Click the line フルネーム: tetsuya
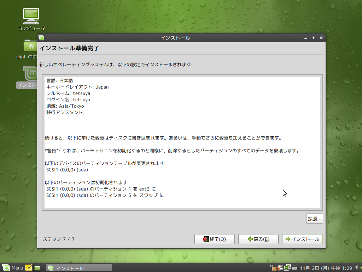 (x=68, y=93)
